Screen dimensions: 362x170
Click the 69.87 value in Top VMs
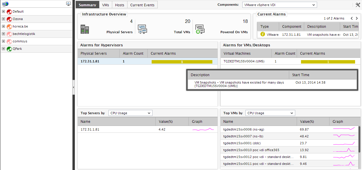304,129
